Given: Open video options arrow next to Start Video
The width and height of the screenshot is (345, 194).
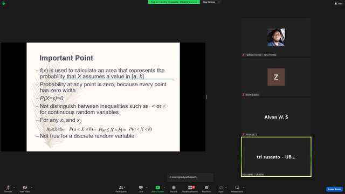Looking at the screenshot, I should tap(31, 188).
